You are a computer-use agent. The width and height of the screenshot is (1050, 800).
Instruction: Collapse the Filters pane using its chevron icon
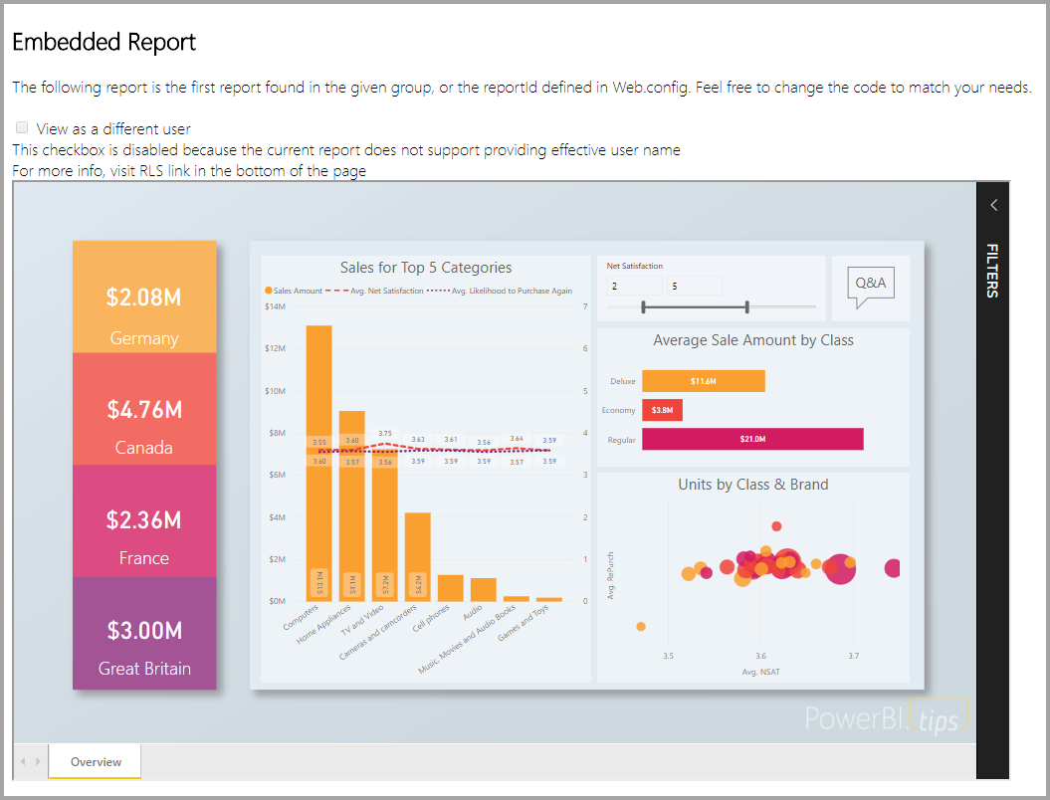992,204
